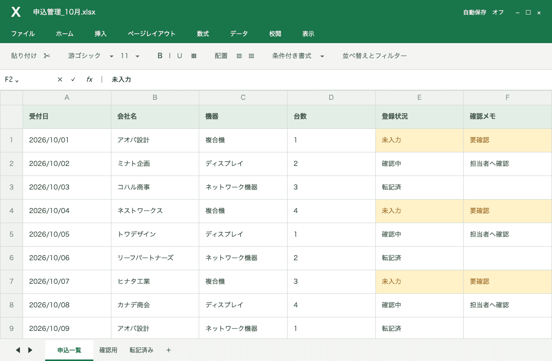
Task: Select the 受付日 header cell
Action: tap(67, 116)
